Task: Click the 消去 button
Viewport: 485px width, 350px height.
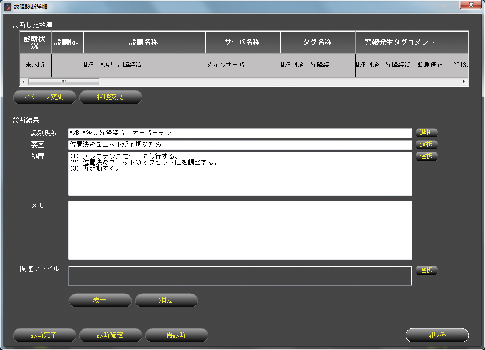Action: tap(166, 300)
